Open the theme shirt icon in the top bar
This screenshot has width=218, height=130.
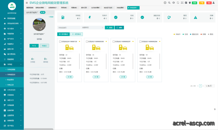[x=190, y=3]
